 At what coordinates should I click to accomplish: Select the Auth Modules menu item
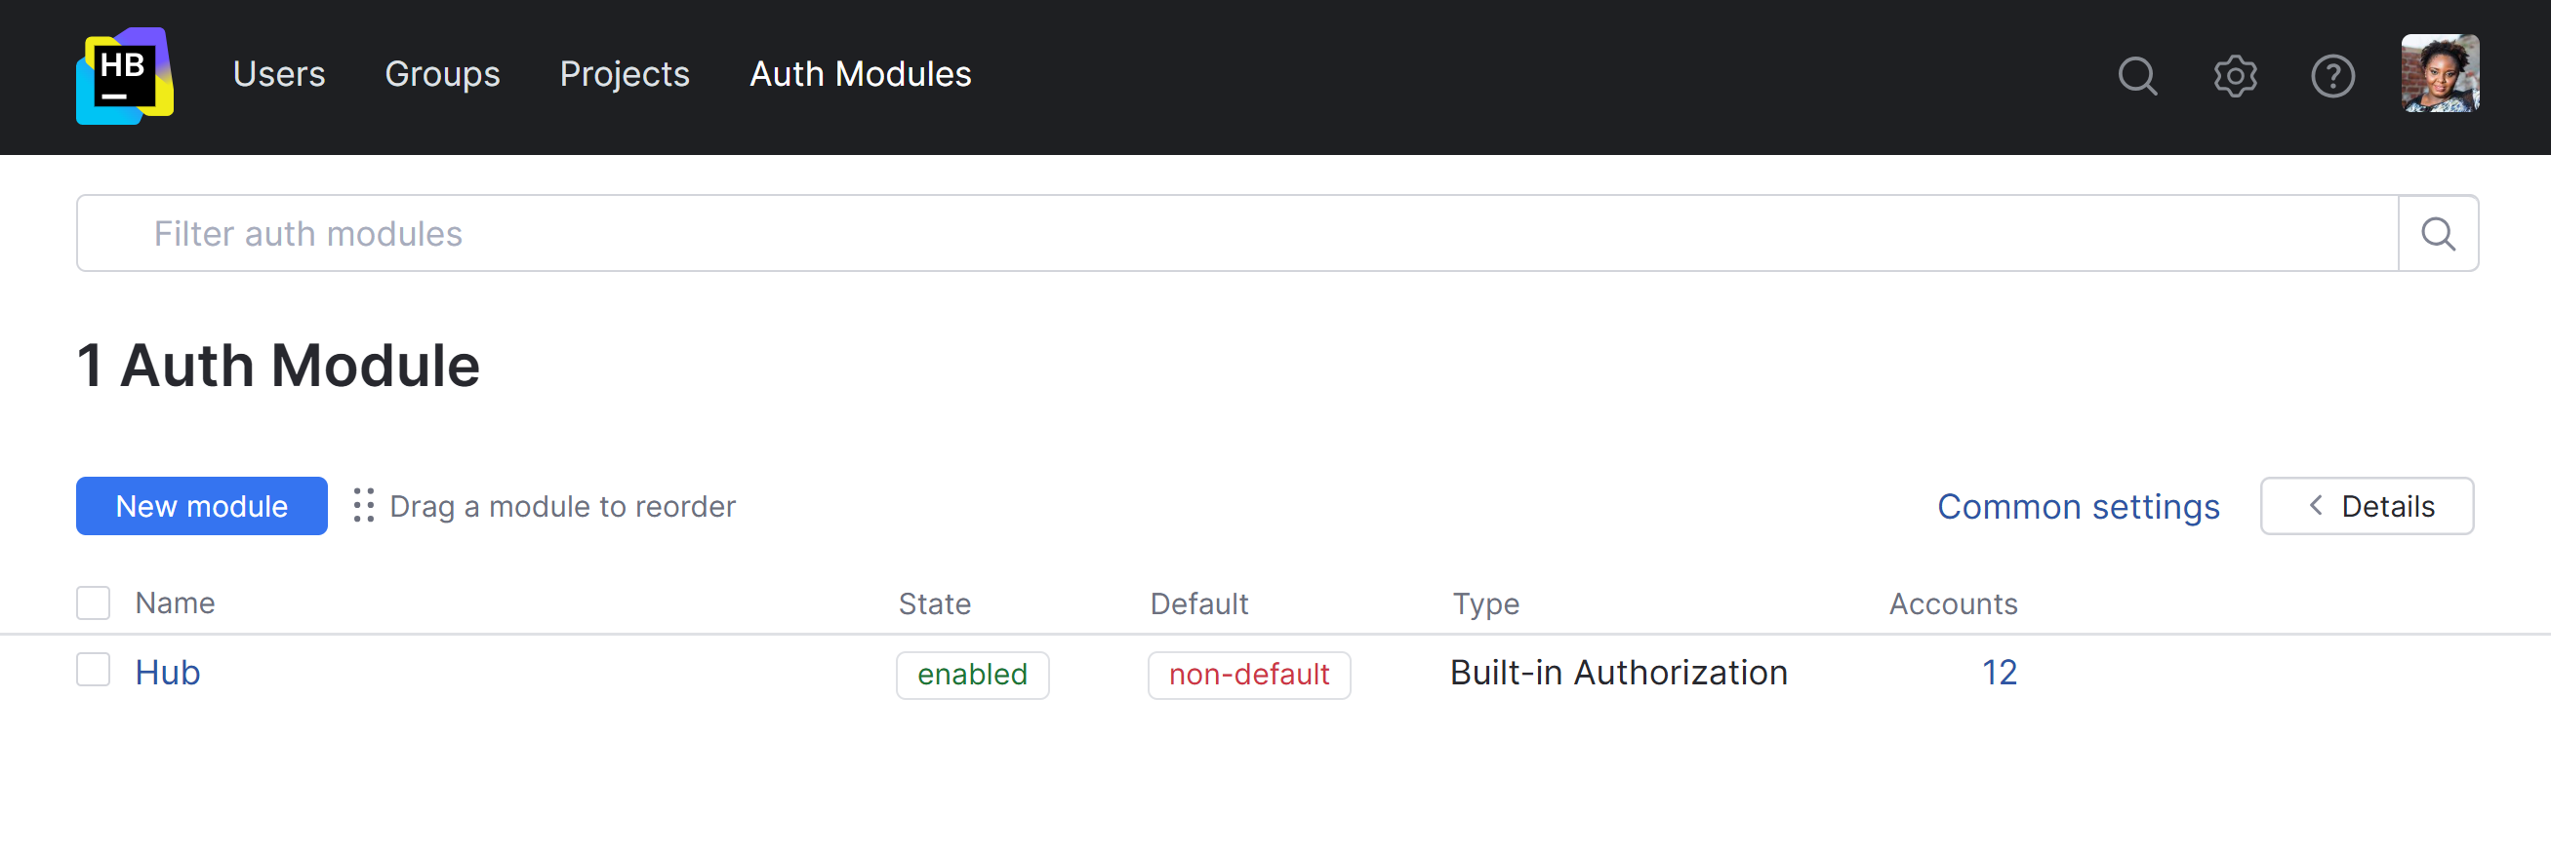point(860,74)
